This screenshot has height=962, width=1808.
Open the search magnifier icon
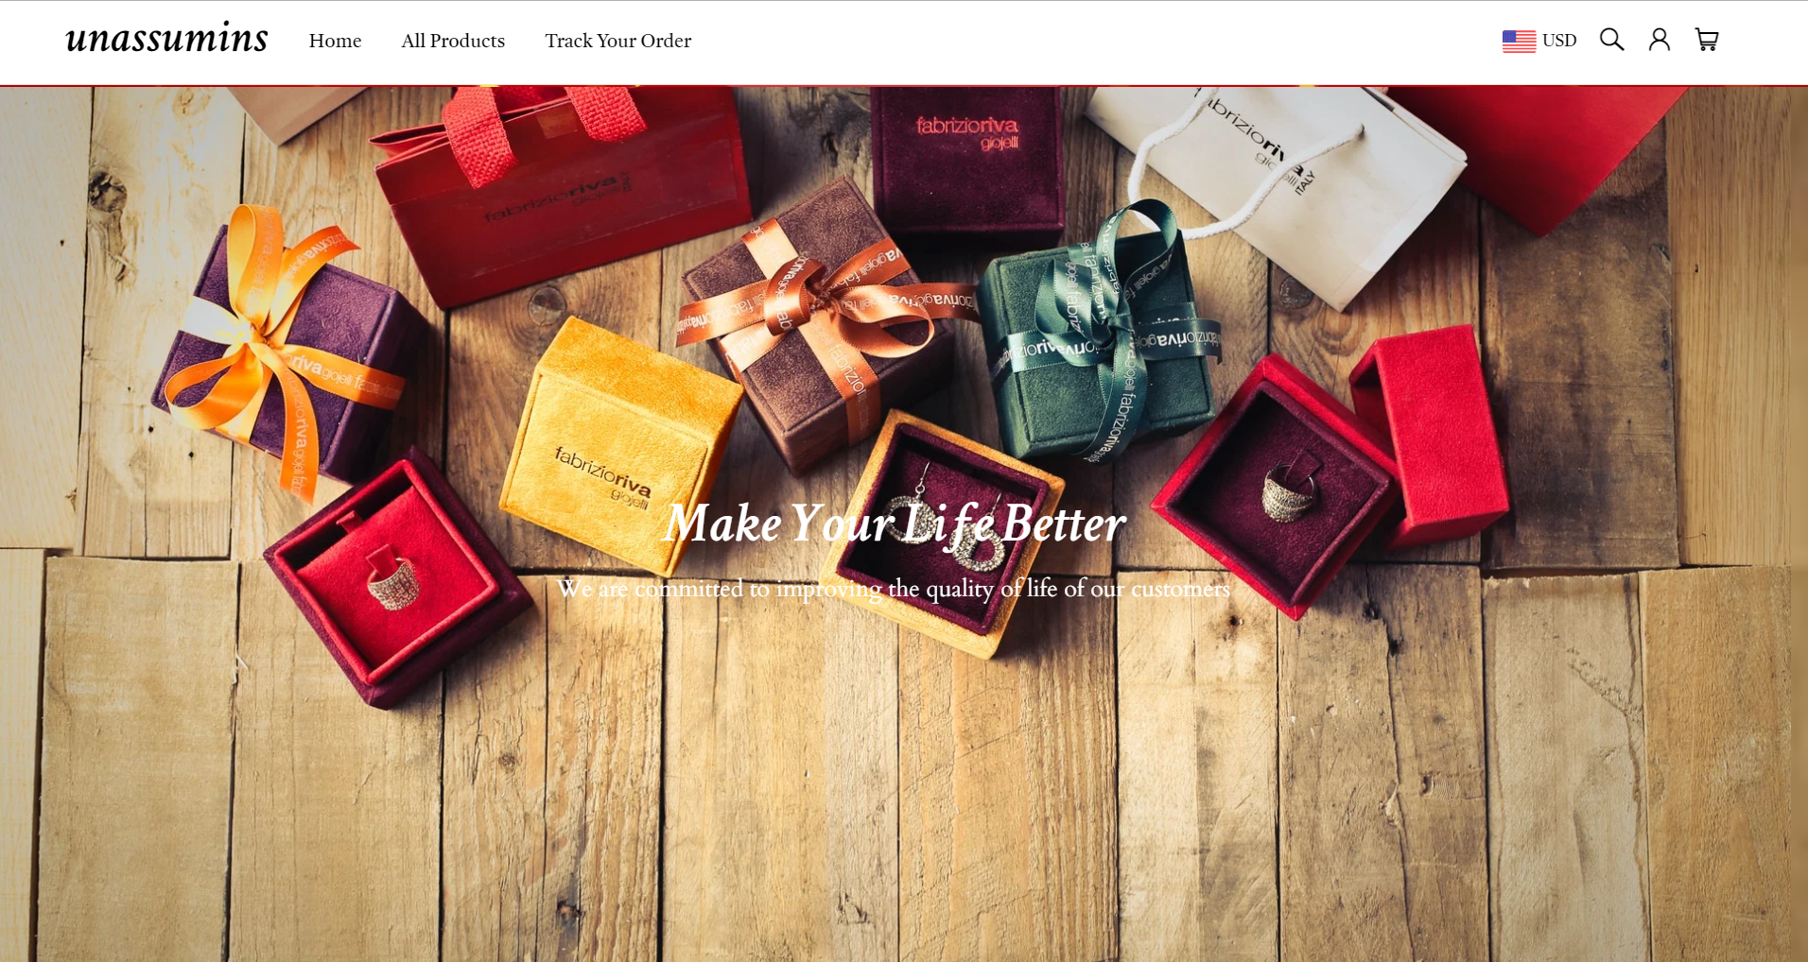1611,40
